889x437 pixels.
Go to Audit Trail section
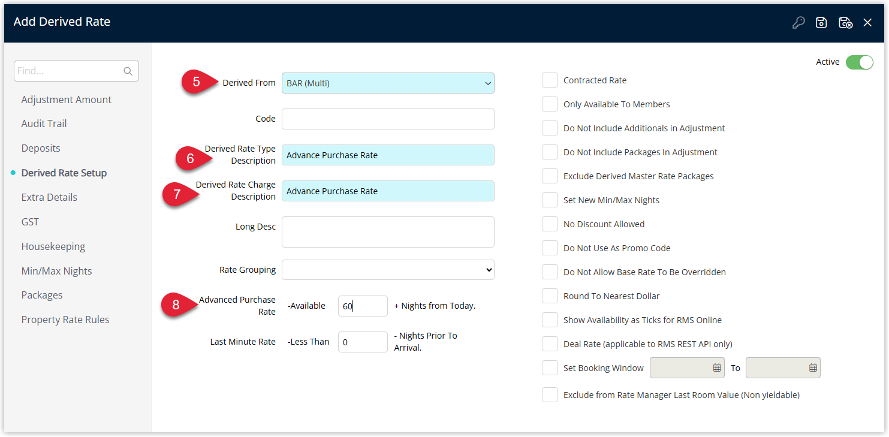click(44, 123)
